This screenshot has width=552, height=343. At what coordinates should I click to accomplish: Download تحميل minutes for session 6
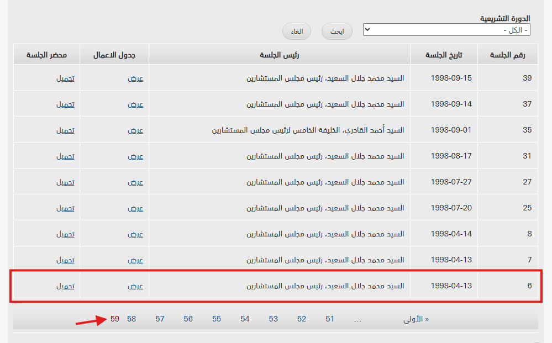click(66, 286)
